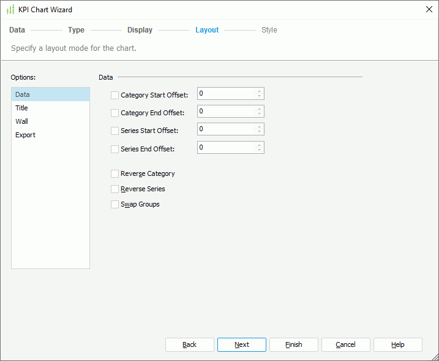Viewport: 439px width, 361px height.
Task: Select Data in the Options list
Action: (50, 94)
